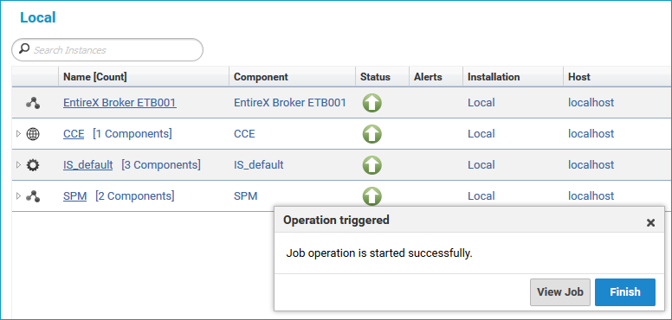Open the EntireX Broker ETB001 link
Image resolution: width=672 pixels, height=320 pixels.
[x=120, y=103]
